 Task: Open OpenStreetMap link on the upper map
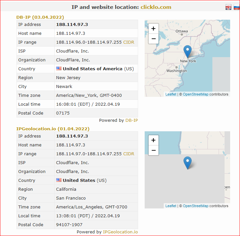[196, 94]
